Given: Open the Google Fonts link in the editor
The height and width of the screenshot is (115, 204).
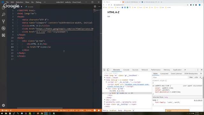Looking at the screenshot, I should click(65, 29).
